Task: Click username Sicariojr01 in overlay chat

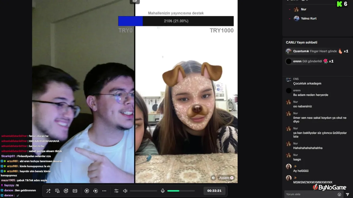Action: pyautogui.click(x=8, y=156)
